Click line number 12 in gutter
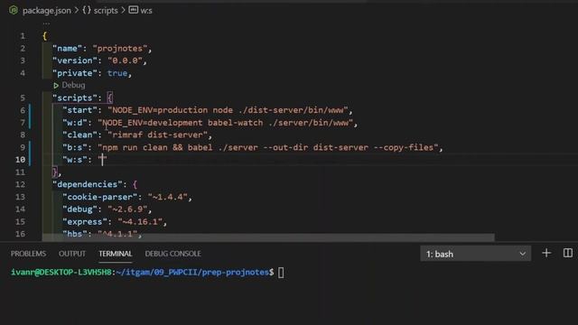 [20, 184]
